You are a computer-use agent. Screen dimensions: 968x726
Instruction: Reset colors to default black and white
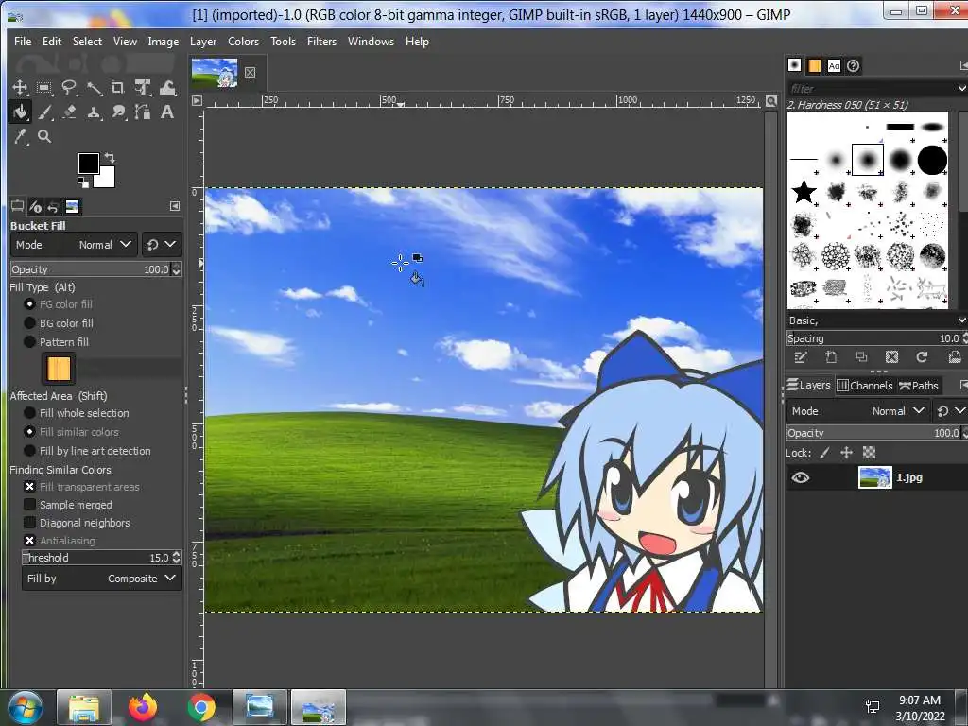click(x=83, y=182)
